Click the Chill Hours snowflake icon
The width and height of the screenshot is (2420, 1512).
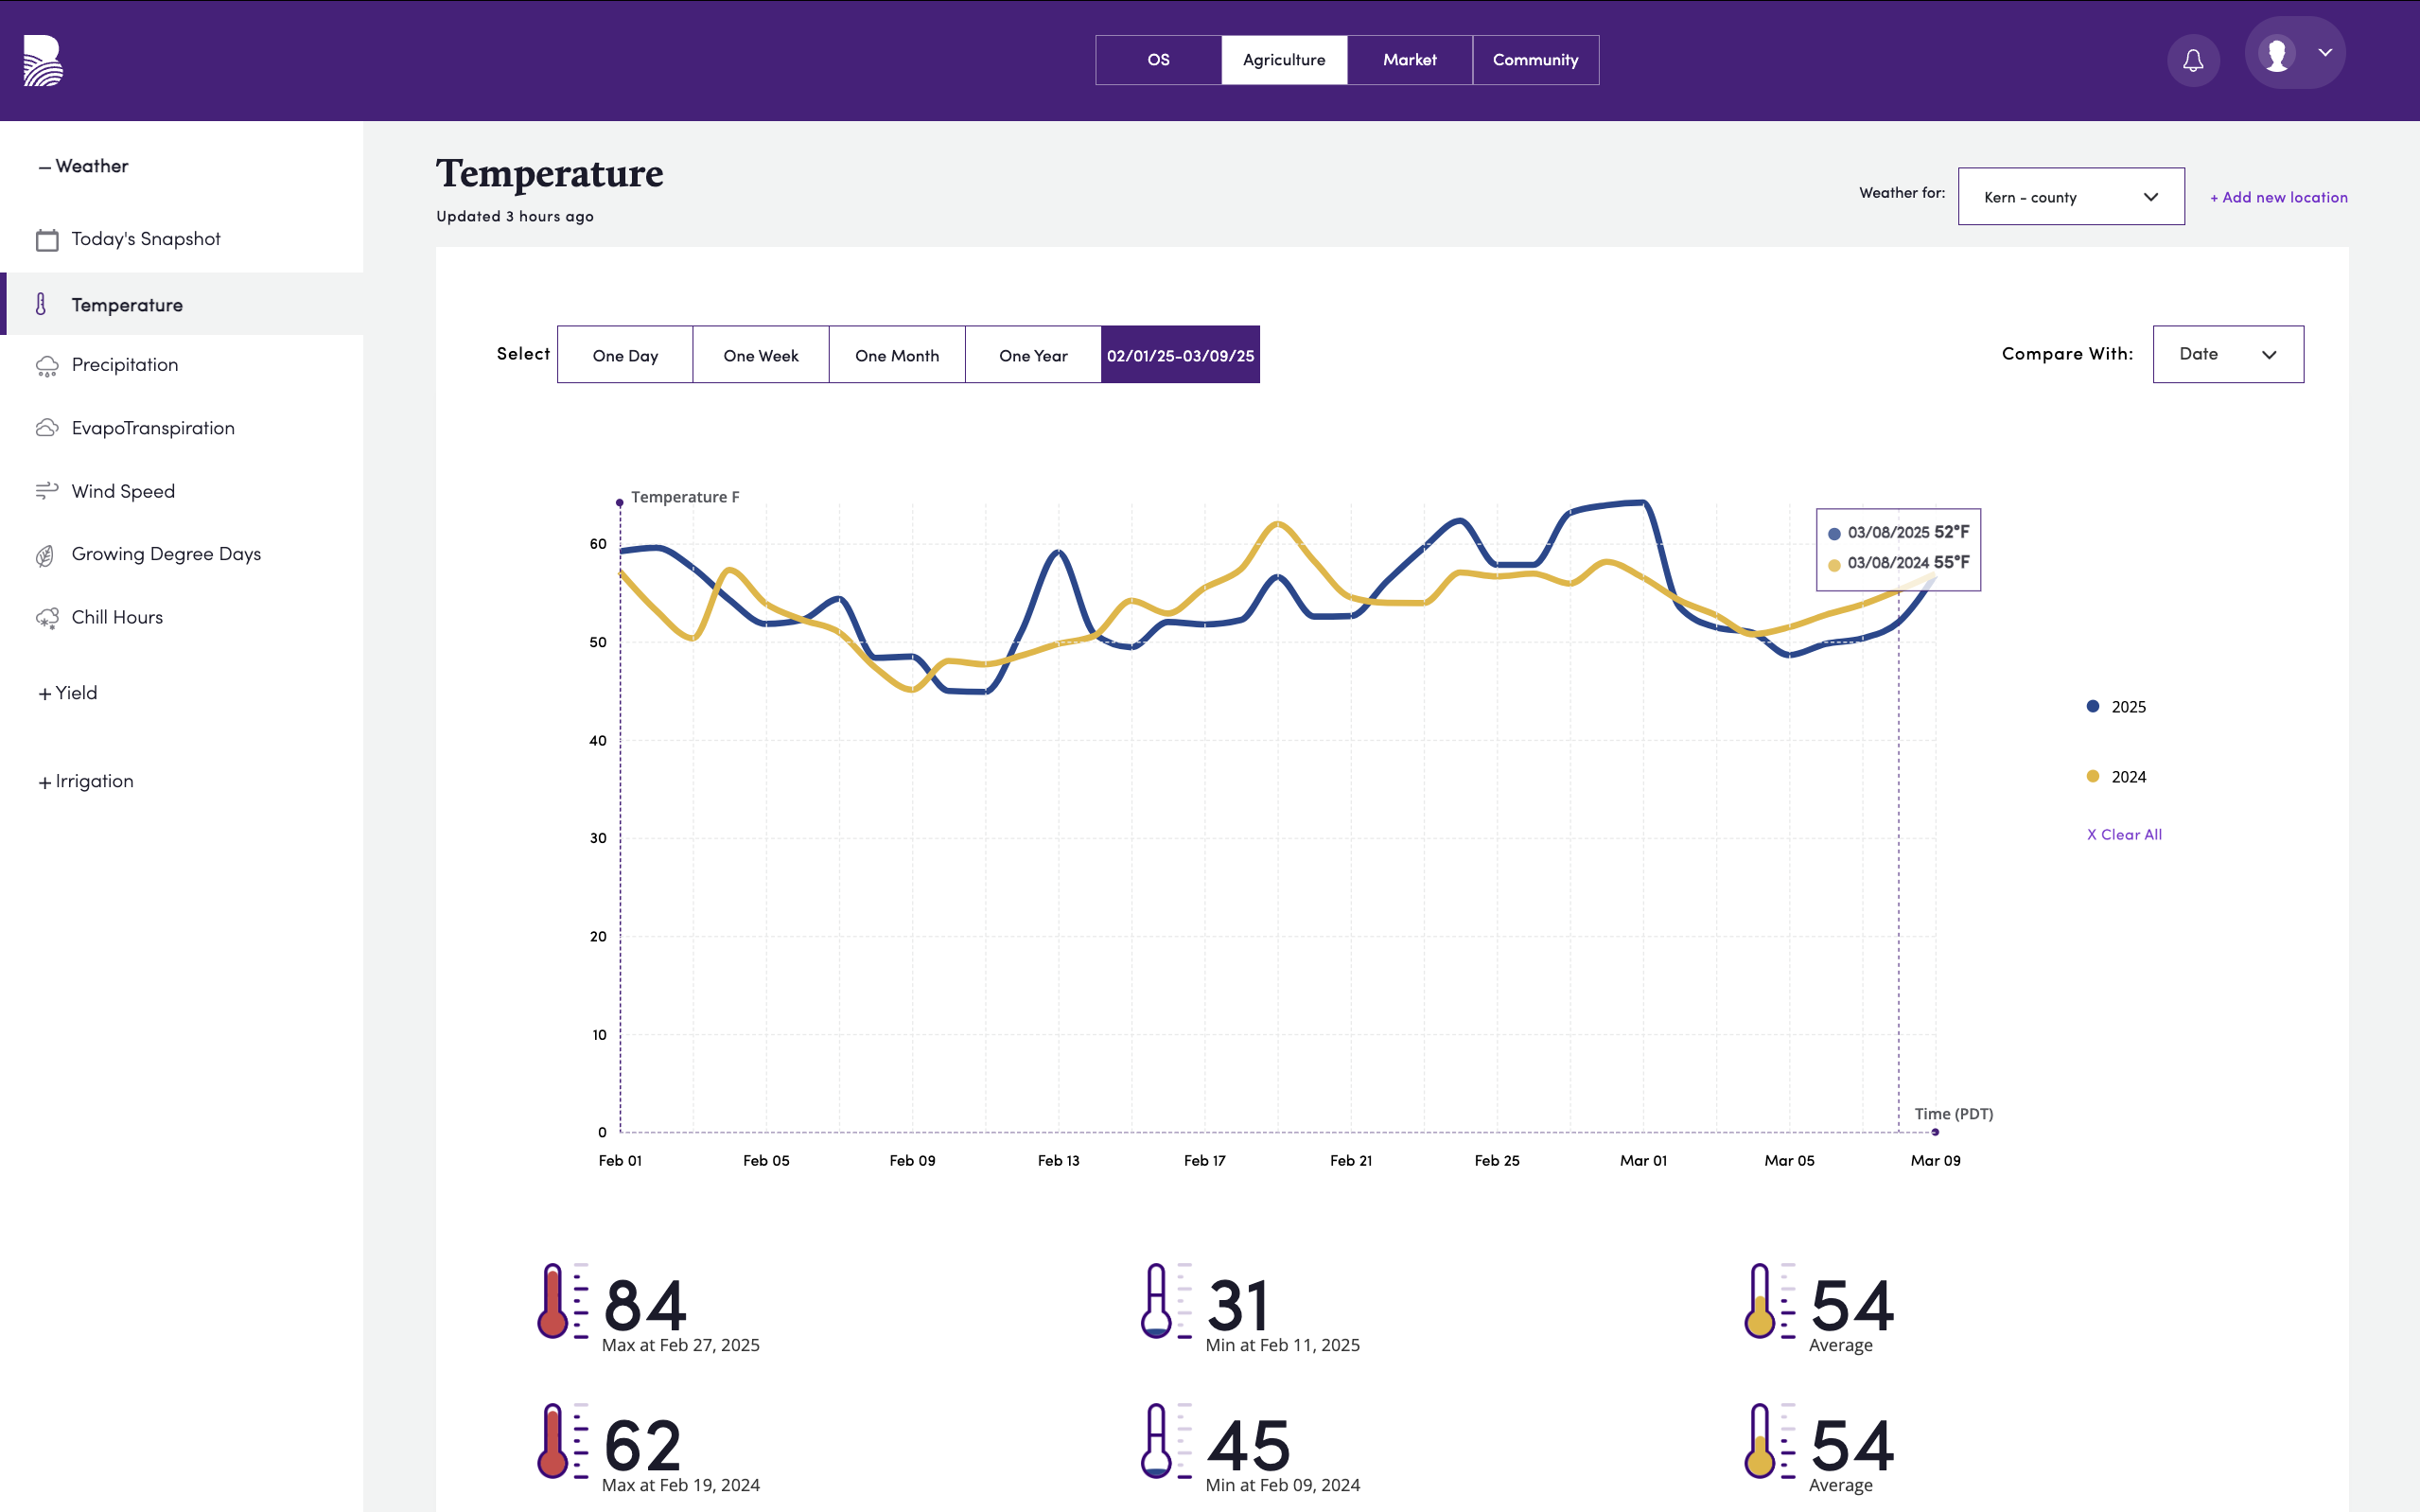click(x=47, y=618)
